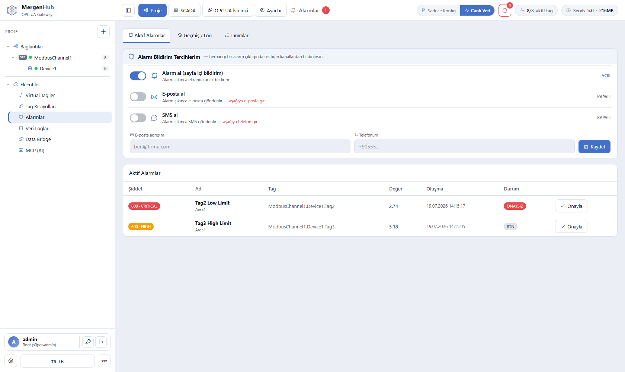Open the Aktif Alarmlar tab
Image resolution: width=625 pixels, height=372 pixels.
click(147, 35)
